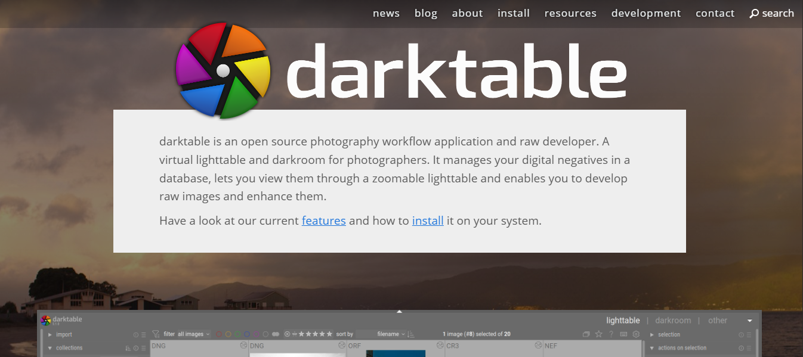Toggle the red color label filter
803x357 pixels.
tap(219, 334)
